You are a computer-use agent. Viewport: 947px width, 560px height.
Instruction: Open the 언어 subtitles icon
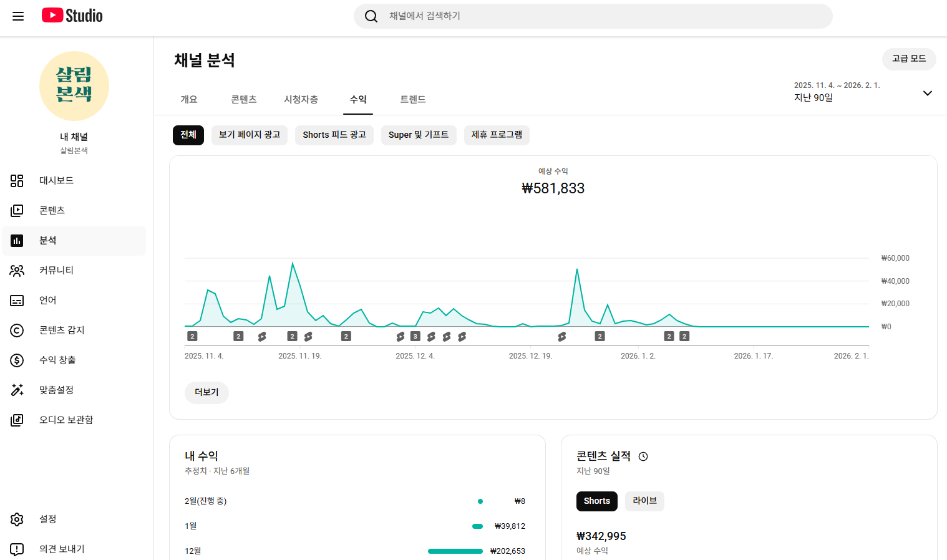[x=17, y=301]
